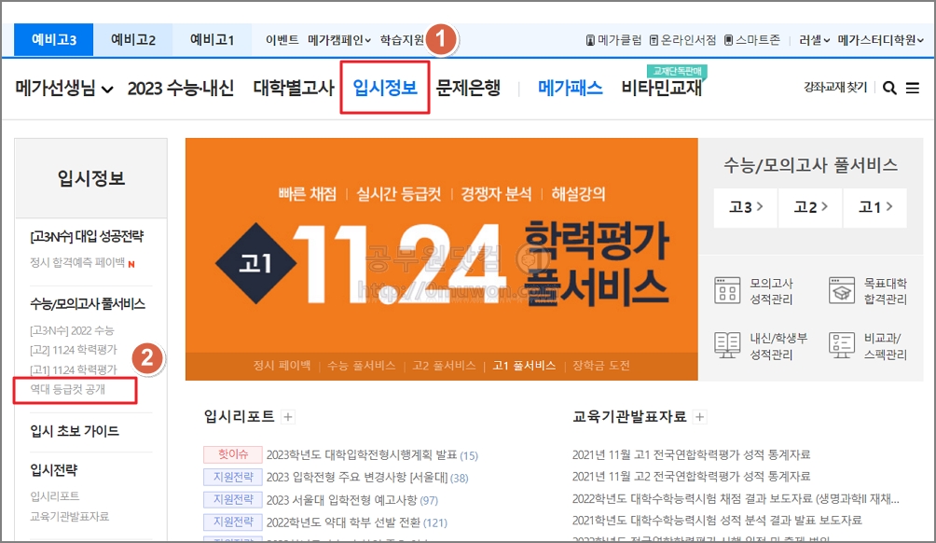Click the 강좌교재 찾기 link
The image size is (936, 543).
835,88
